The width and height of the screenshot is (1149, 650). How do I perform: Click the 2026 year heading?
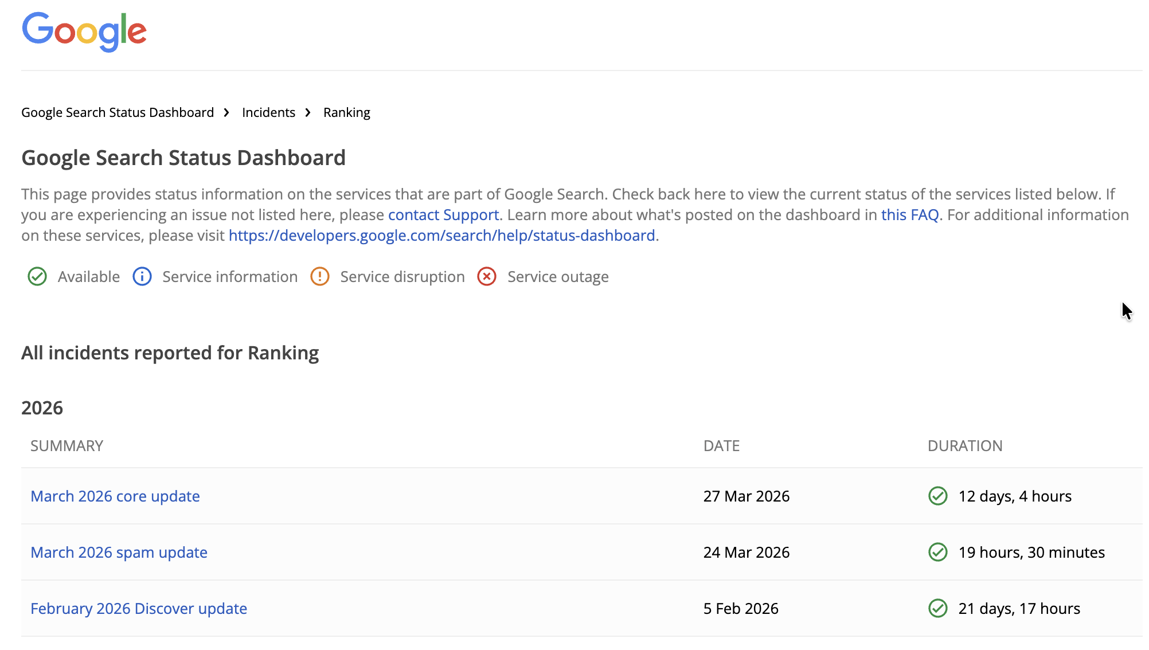click(42, 408)
